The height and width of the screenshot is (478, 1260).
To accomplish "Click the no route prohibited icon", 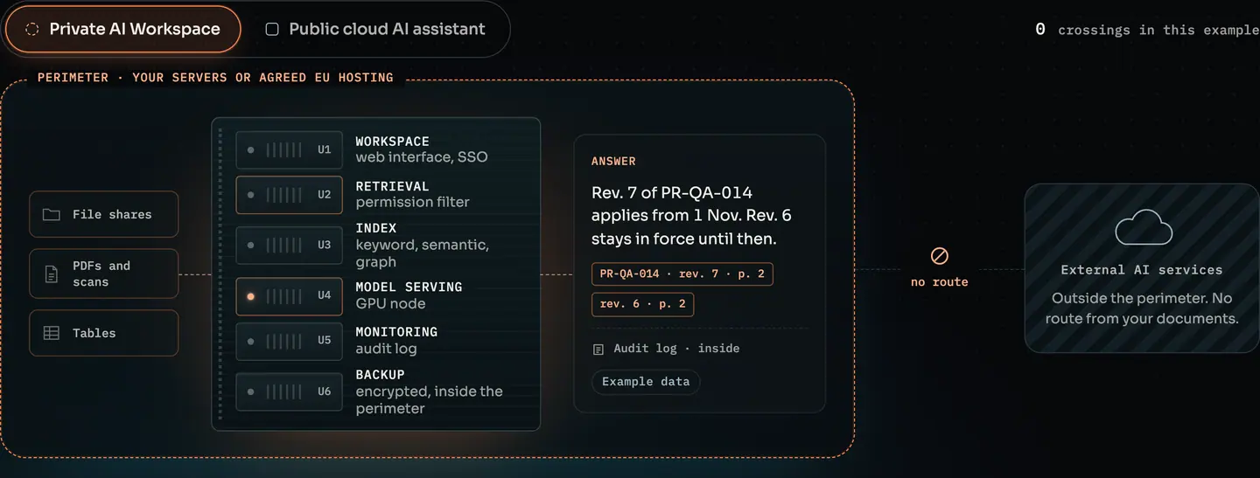I will 939,256.
